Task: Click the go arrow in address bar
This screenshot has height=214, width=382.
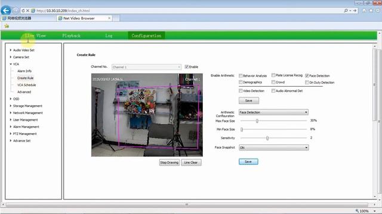Action: [x=355, y=11]
